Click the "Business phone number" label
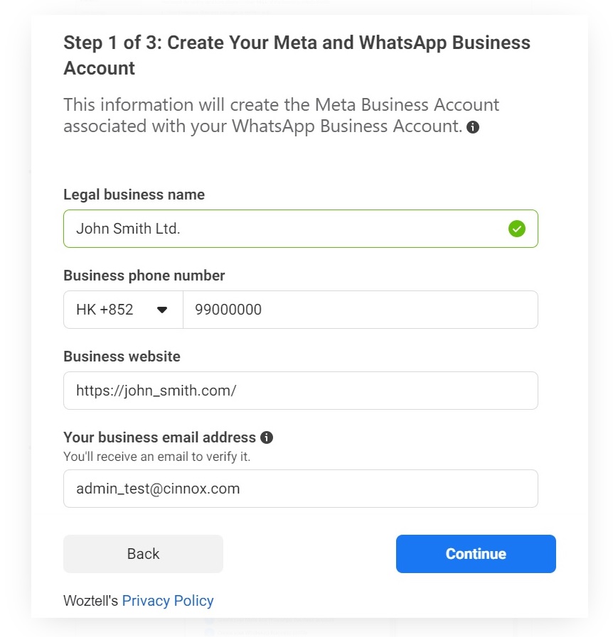Viewport: 613px width, 637px height. 144,276
